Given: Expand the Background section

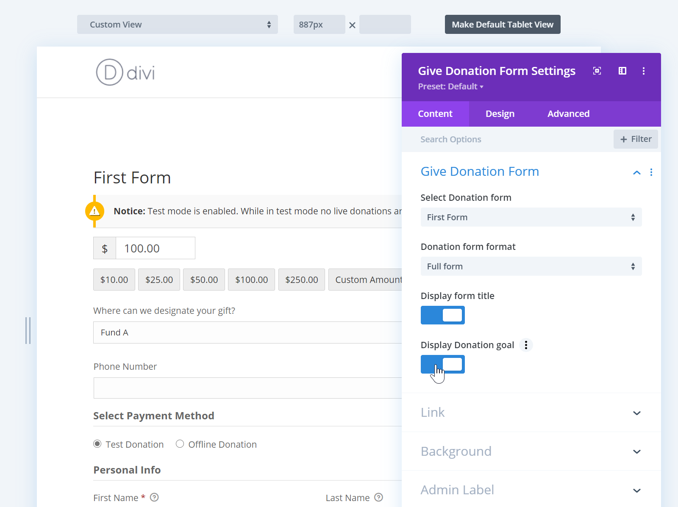Looking at the screenshot, I should coord(531,452).
